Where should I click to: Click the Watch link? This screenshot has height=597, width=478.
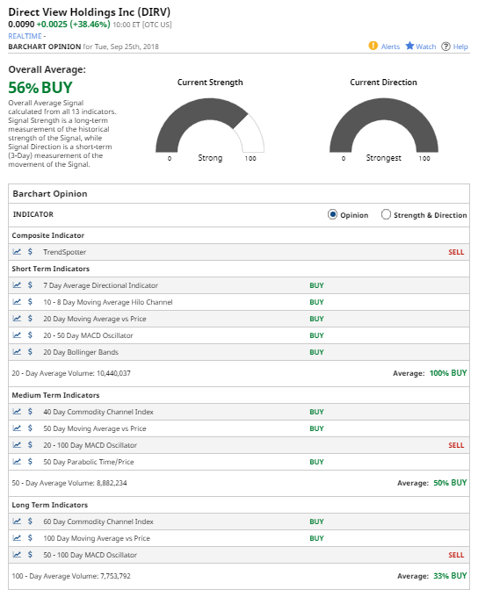click(x=426, y=47)
